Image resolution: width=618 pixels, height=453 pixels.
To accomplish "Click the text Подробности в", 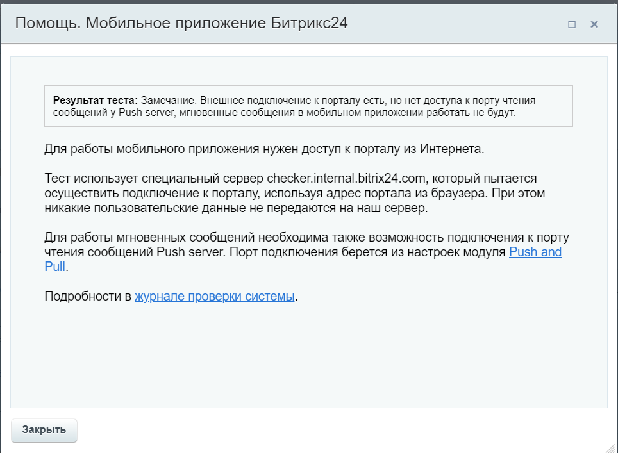I will pyautogui.click(x=88, y=296).
